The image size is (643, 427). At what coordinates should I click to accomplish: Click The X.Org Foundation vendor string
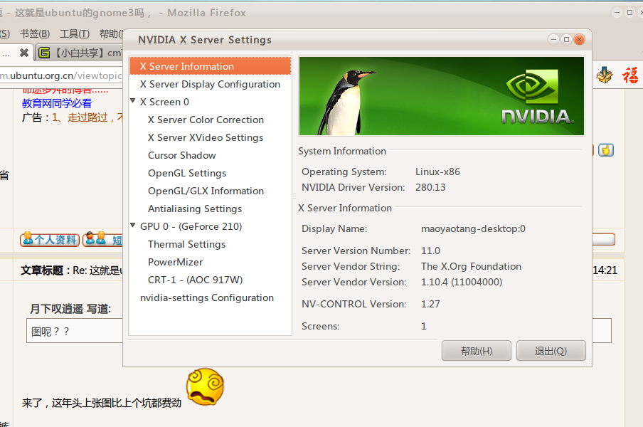point(471,267)
